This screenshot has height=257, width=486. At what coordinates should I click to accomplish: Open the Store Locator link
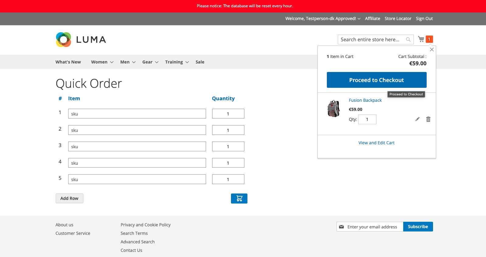(x=398, y=19)
